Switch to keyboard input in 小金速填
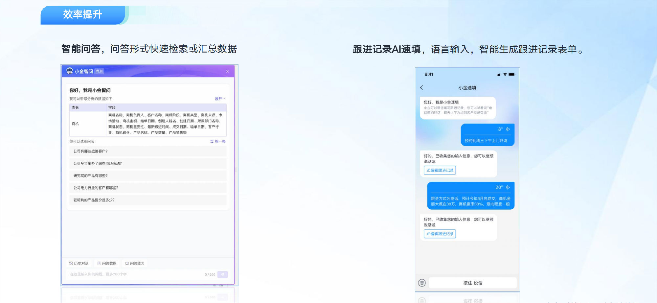The height and width of the screenshot is (303, 657). coord(421,282)
